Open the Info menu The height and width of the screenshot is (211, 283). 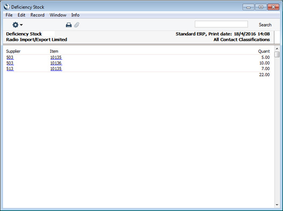(x=75, y=15)
